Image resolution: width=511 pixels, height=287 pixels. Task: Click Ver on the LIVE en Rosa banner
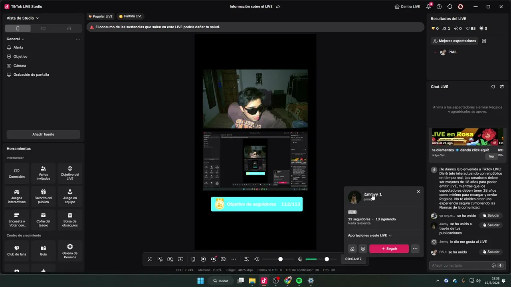click(491, 156)
